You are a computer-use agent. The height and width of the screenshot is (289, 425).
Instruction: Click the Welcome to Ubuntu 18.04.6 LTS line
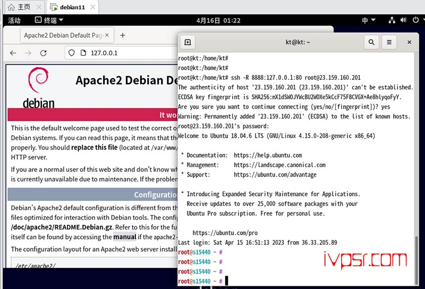coord(276,136)
